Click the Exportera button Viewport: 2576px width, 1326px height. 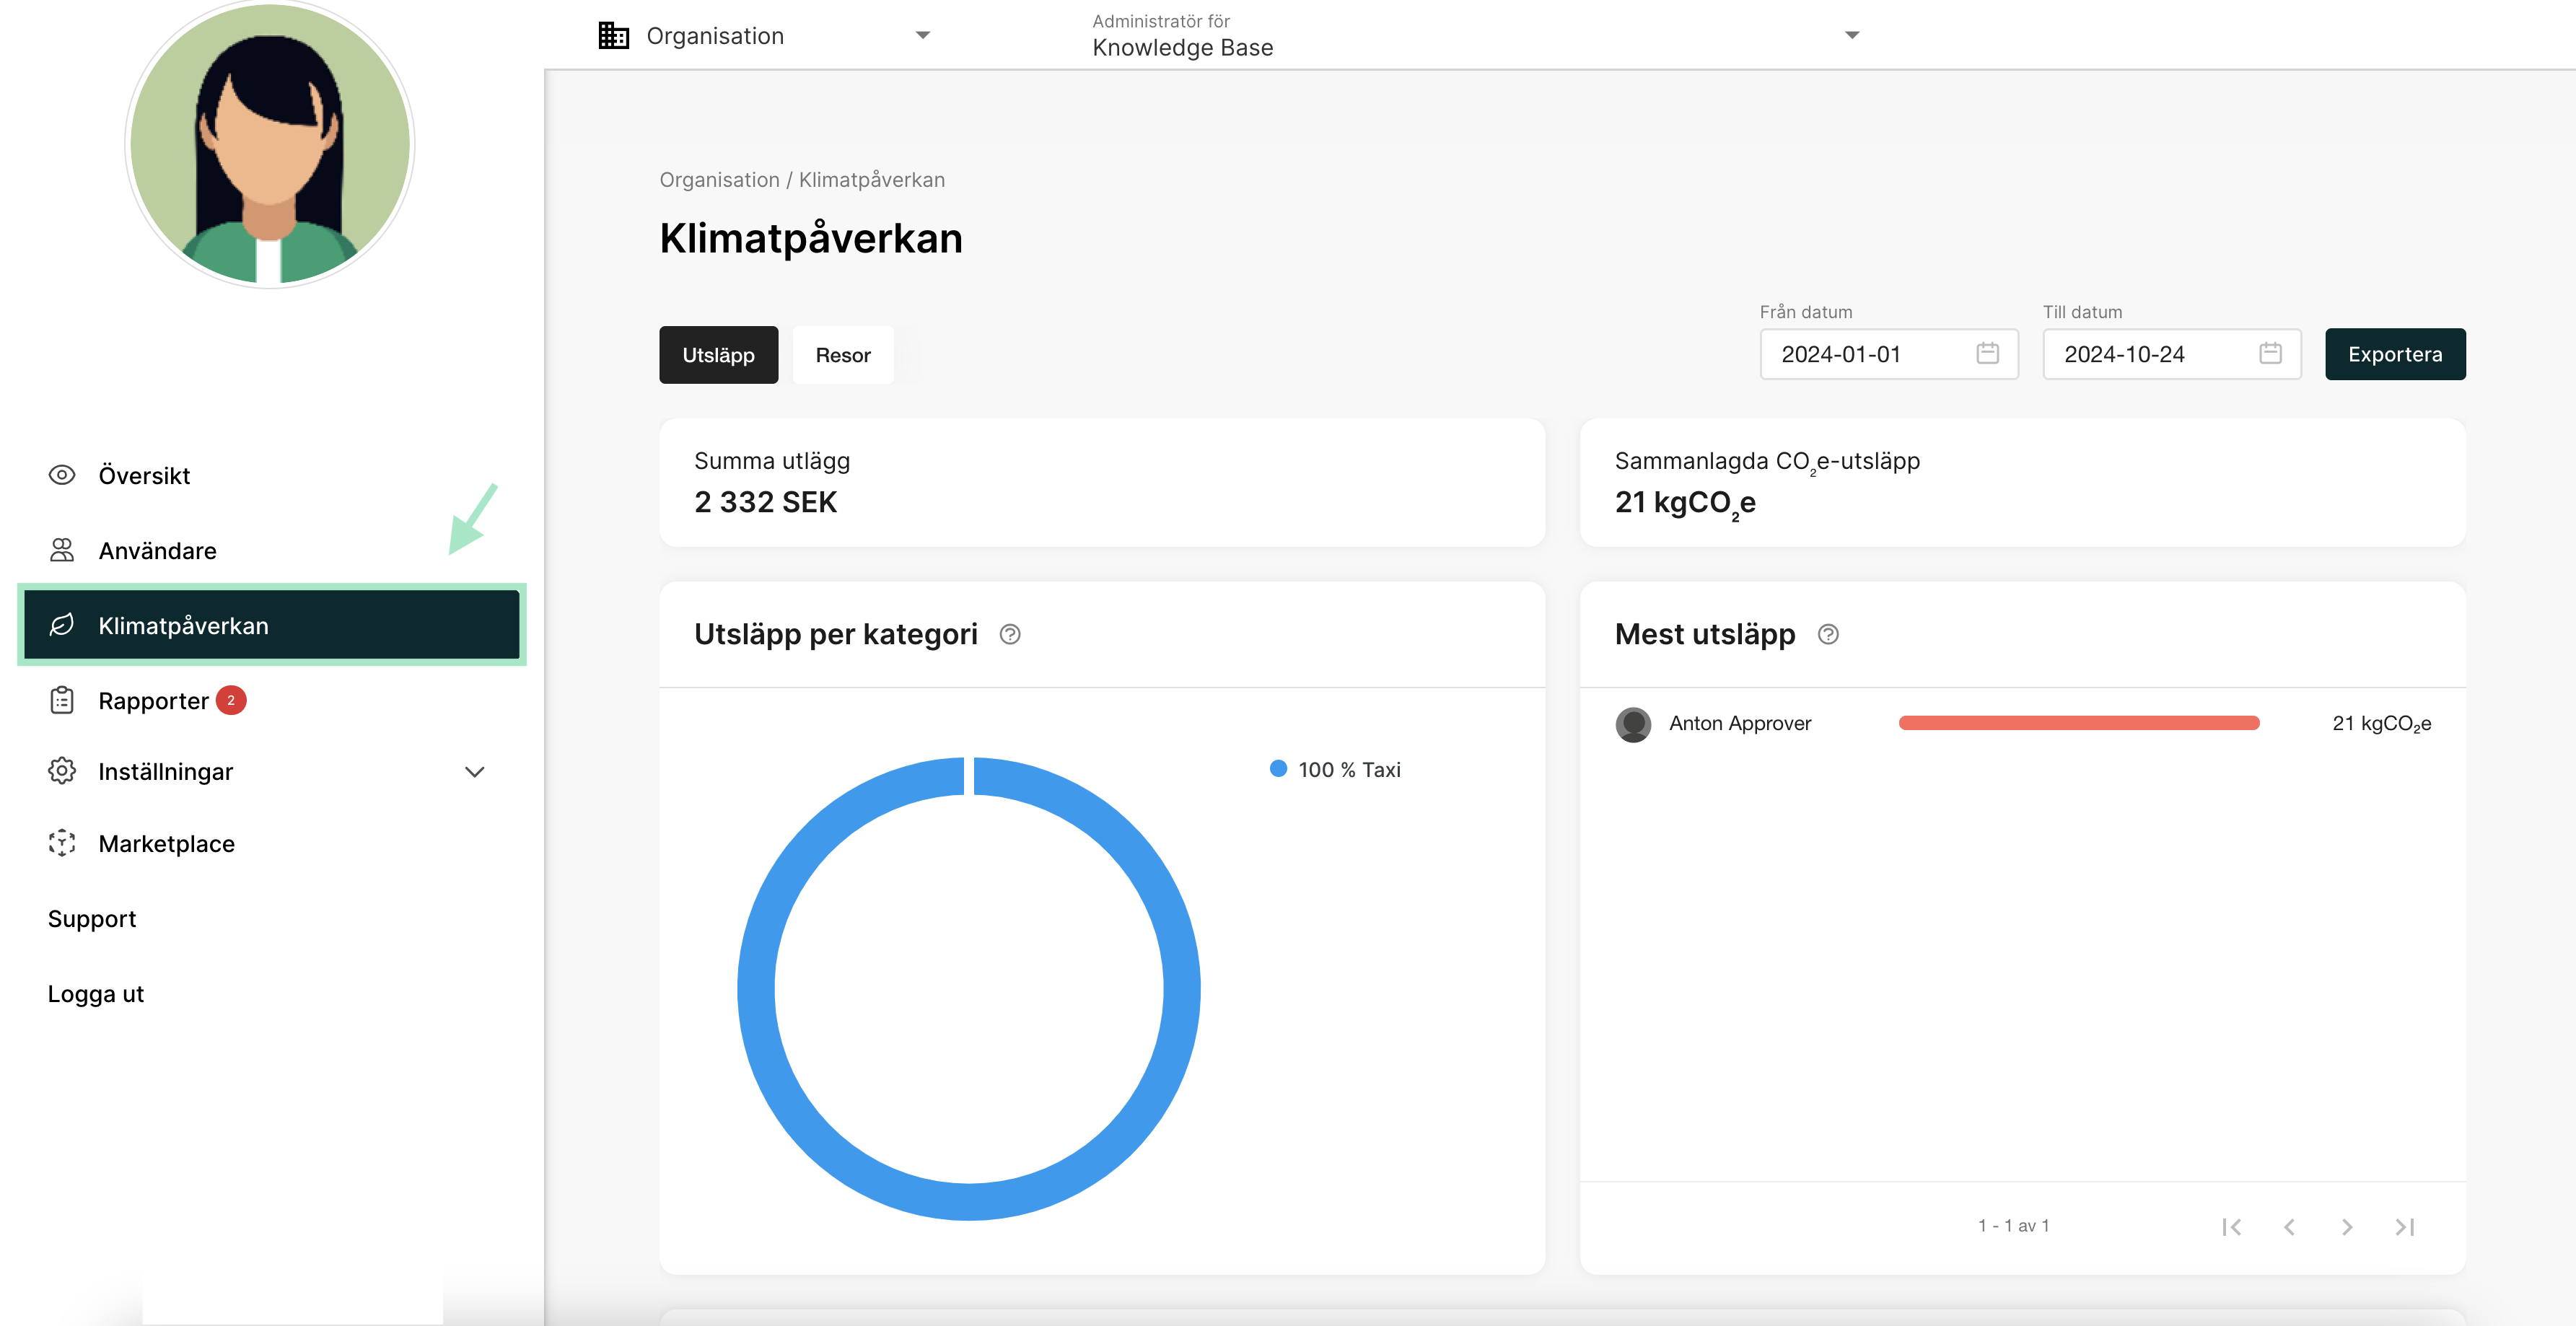click(x=2395, y=354)
